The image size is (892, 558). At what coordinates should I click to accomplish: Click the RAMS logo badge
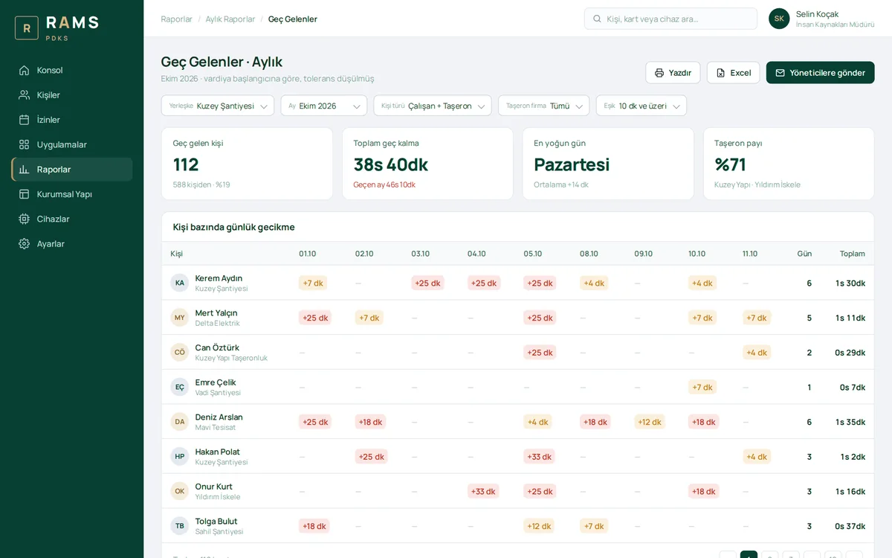click(x=27, y=28)
